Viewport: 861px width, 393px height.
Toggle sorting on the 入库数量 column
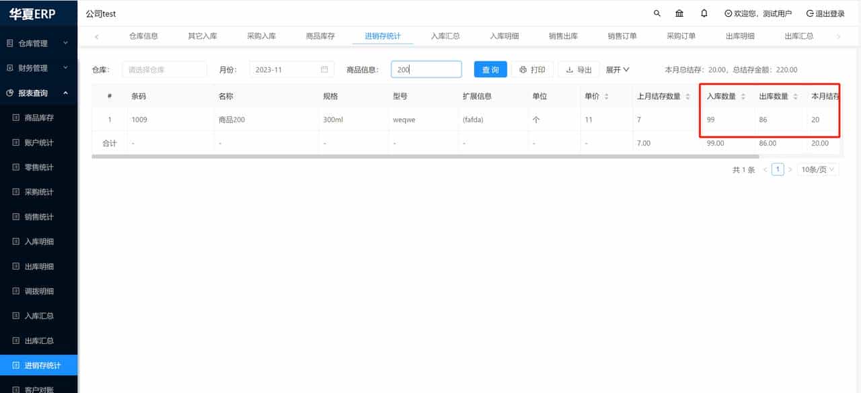click(x=742, y=95)
